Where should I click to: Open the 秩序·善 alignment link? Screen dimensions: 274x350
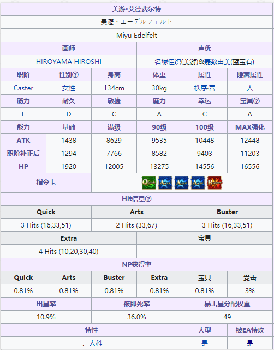pos(205,88)
